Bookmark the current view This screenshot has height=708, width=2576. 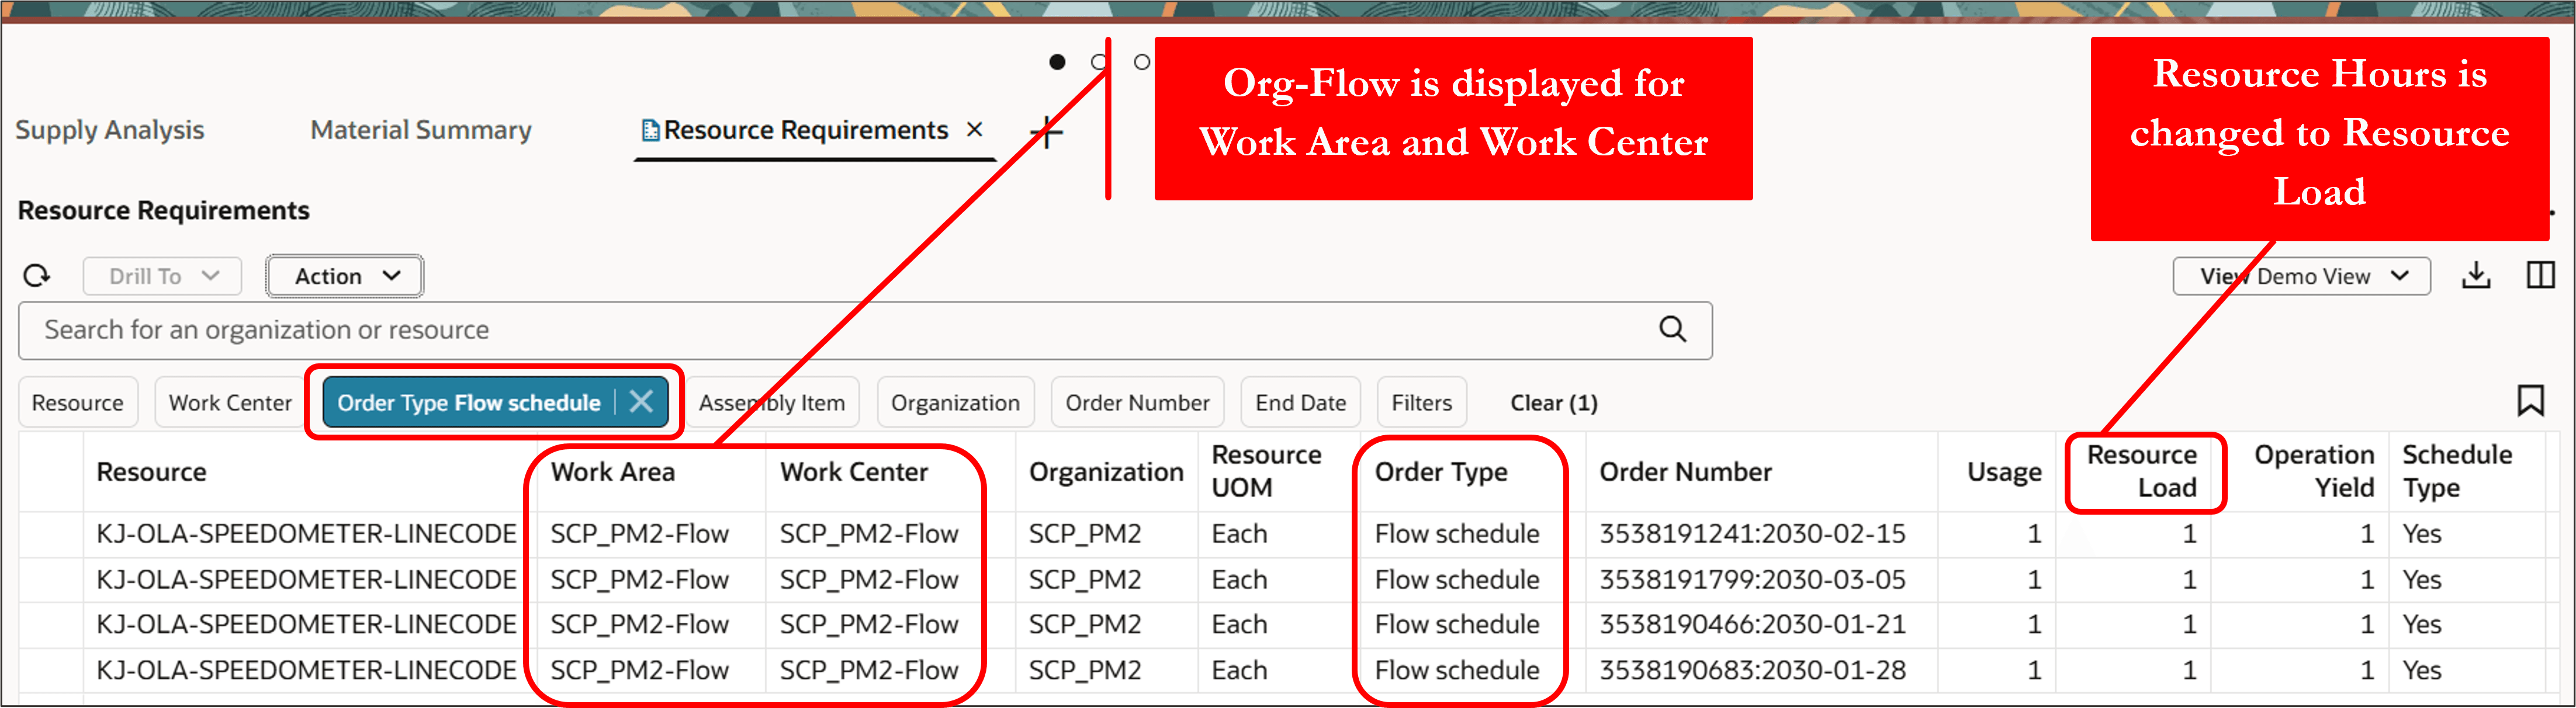point(2532,401)
